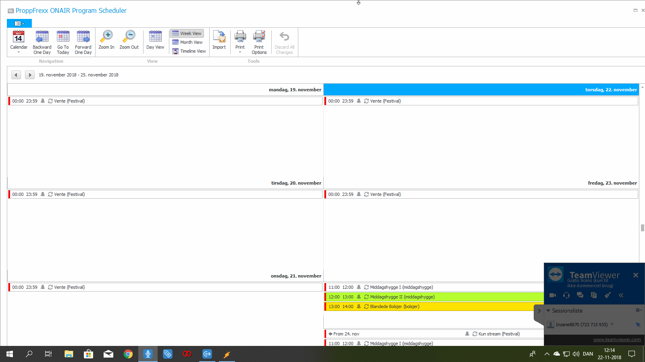Open the blue application menu button
The height and width of the screenshot is (362, 645).
pyautogui.click(x=19, y=23)
